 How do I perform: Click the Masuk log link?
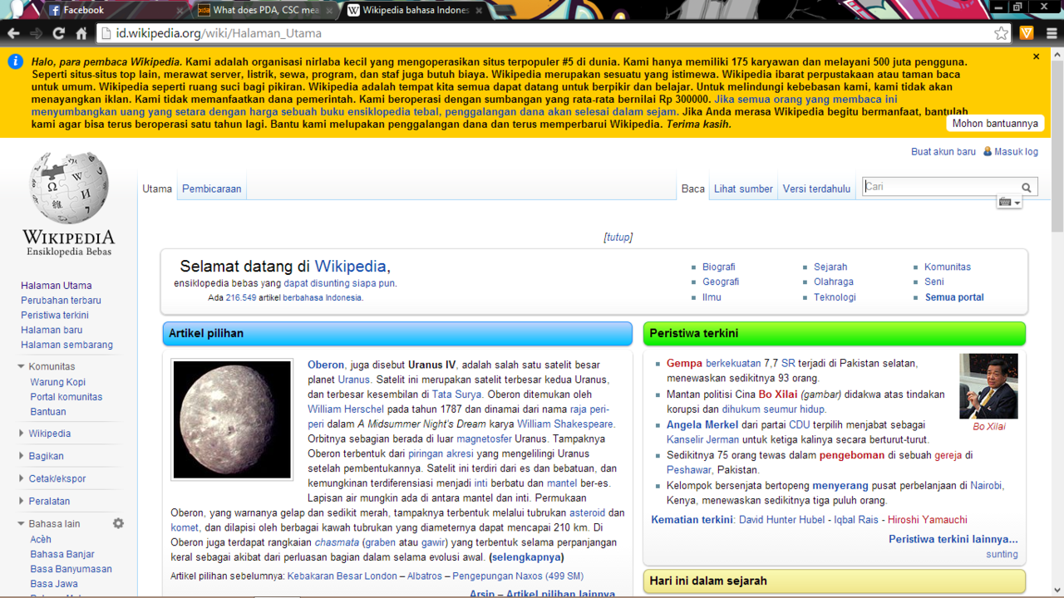pyautogui.click(x=1016, y=152)
